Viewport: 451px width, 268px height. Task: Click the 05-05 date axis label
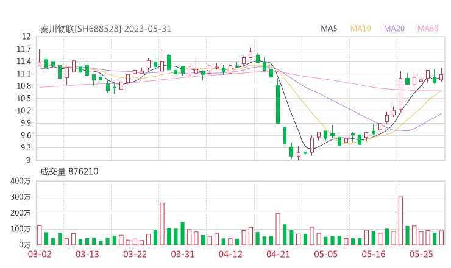coord(326,254)
